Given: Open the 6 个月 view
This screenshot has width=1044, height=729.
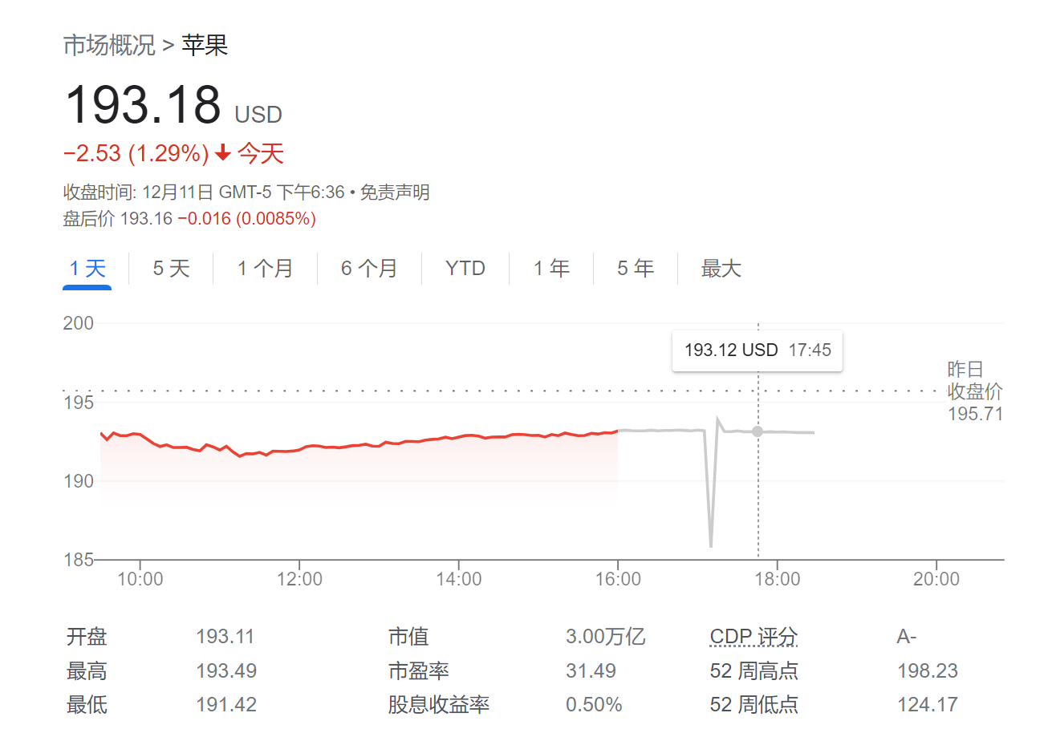Looking at the screenshot, I should coord(369,269).
